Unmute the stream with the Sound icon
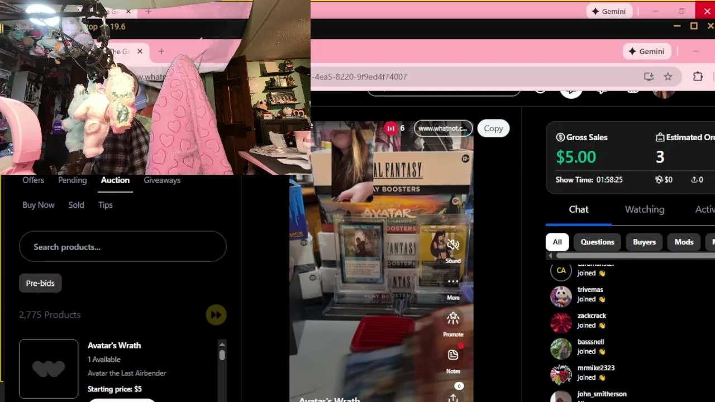This screenshot has width=715, height=402. [x=453, y=245]
